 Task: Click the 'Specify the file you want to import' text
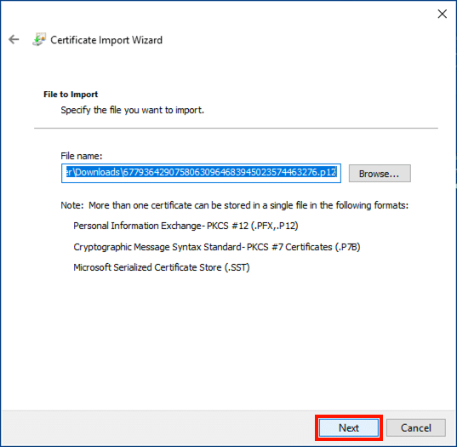[x=132, y=110]
